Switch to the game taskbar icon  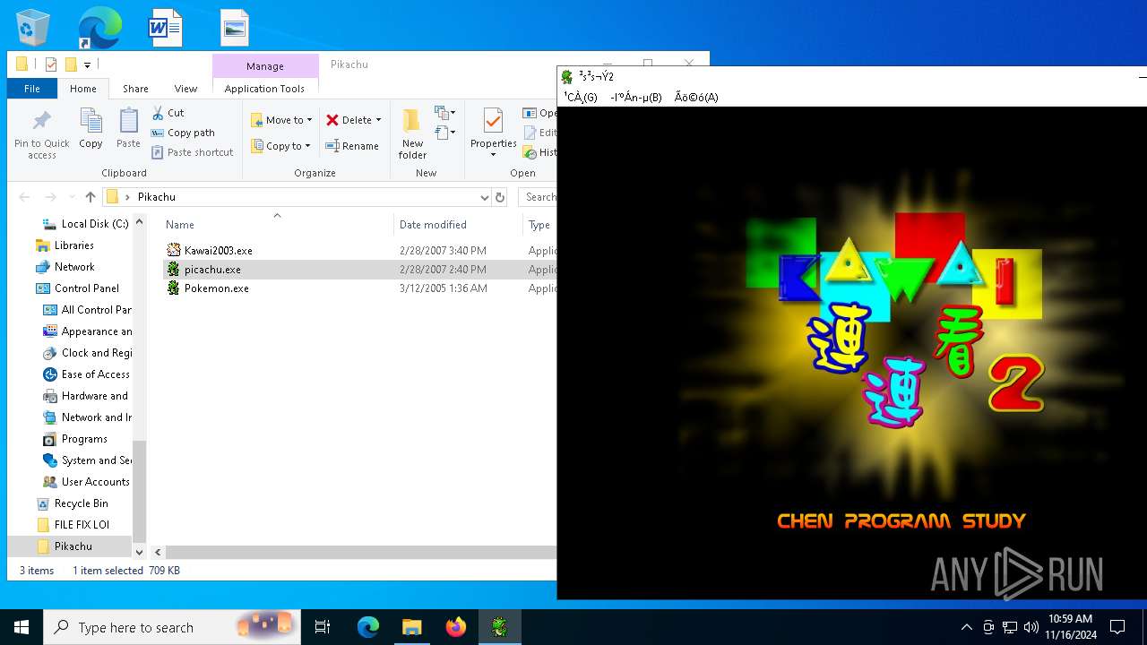499,627
